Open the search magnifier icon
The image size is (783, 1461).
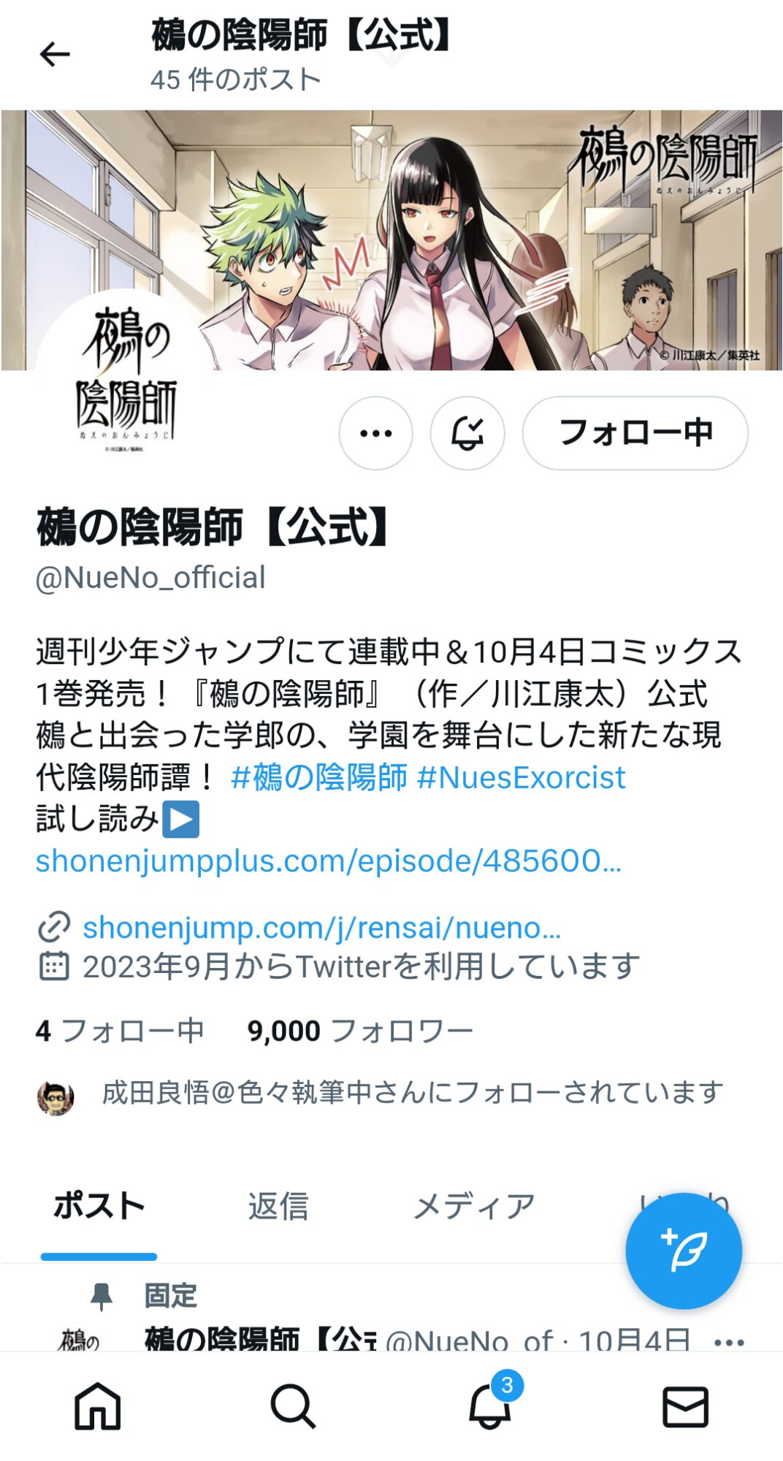(x=293, y=1406)
